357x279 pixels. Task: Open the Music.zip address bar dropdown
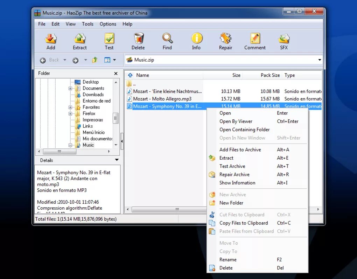click(320, 60)
